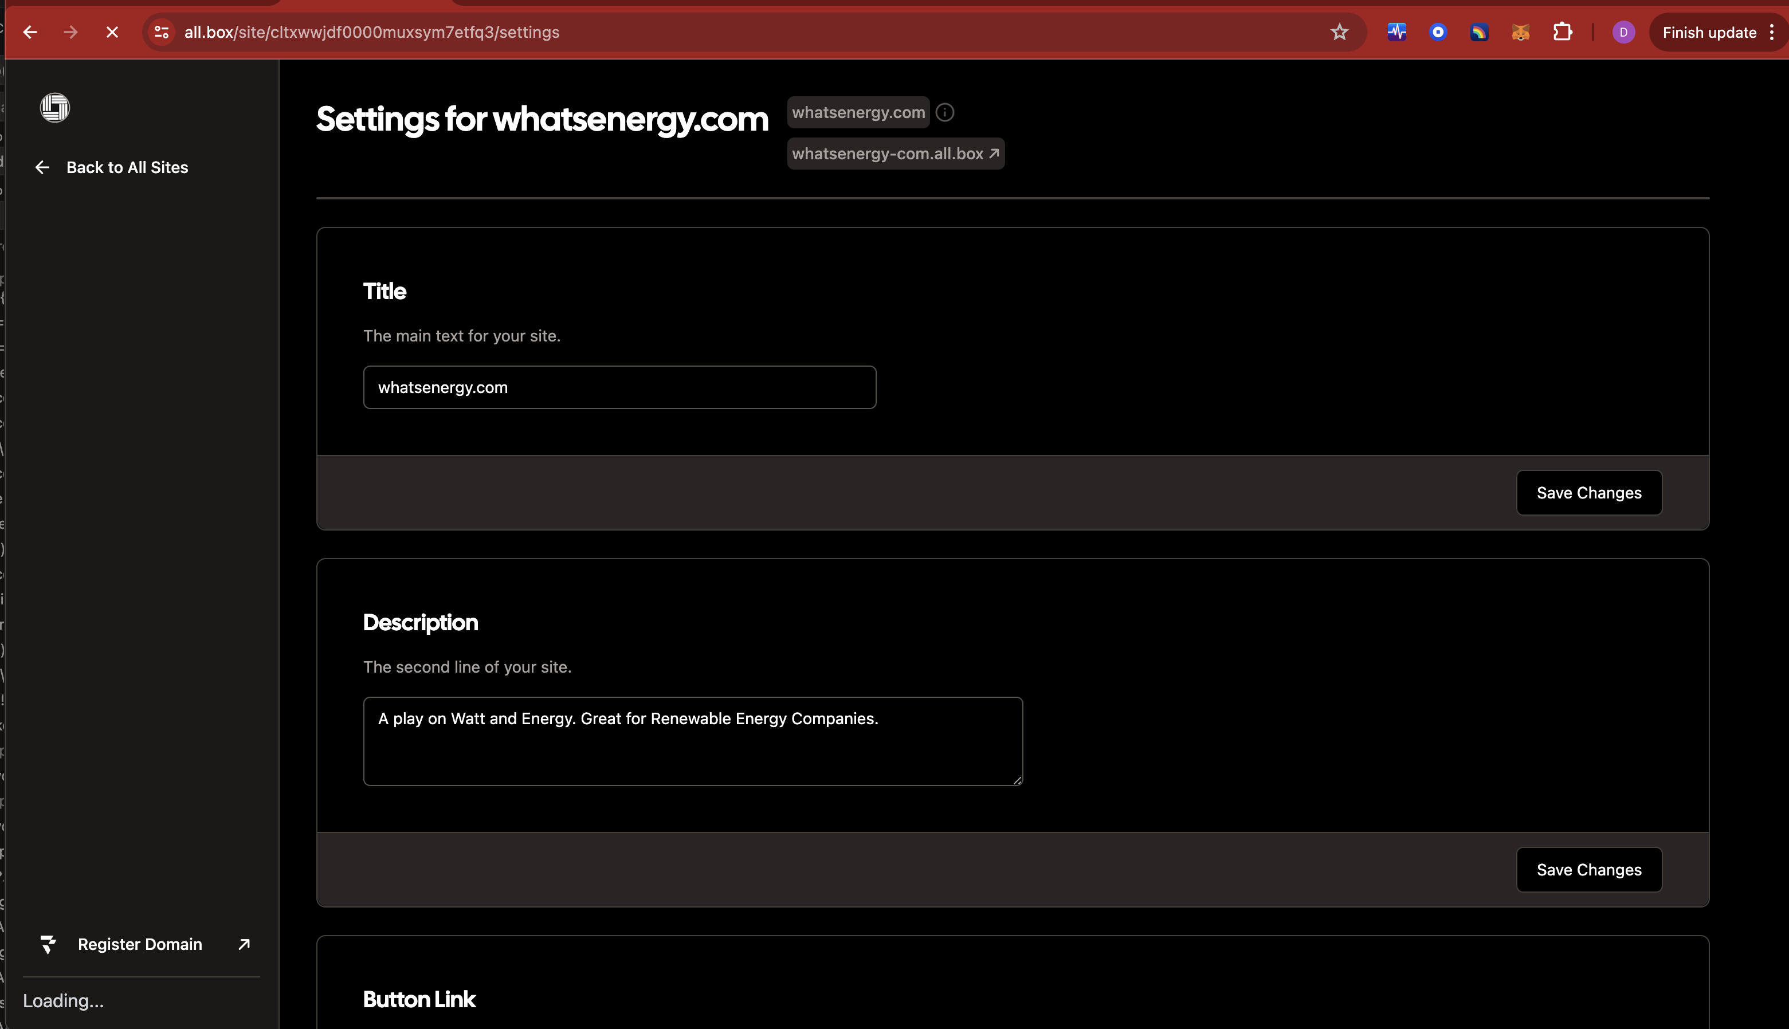Open the browser three-dot menu
The image size is (1789, 1029).
1772,33
